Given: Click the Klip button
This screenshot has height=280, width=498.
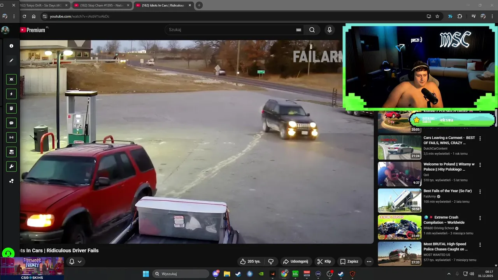Looking at the screenshot, I should (x=324, y=261).
